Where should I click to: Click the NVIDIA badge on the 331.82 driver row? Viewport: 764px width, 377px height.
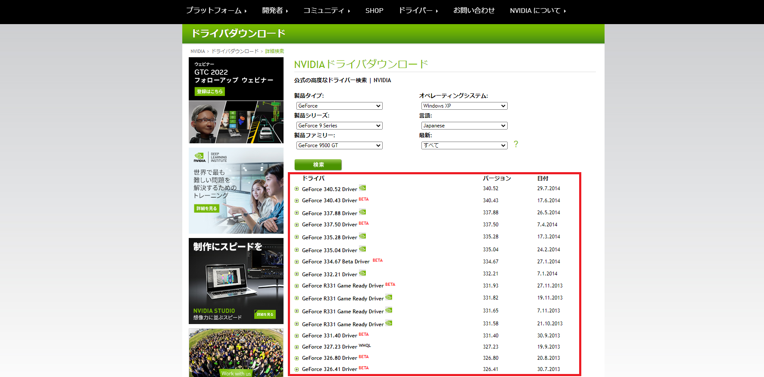[389, 297]
